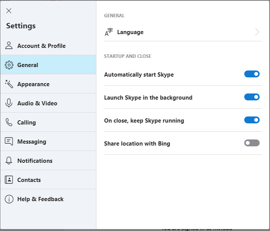
Task: Click the Launch Skype in the background label
Action: click(148, 98)
